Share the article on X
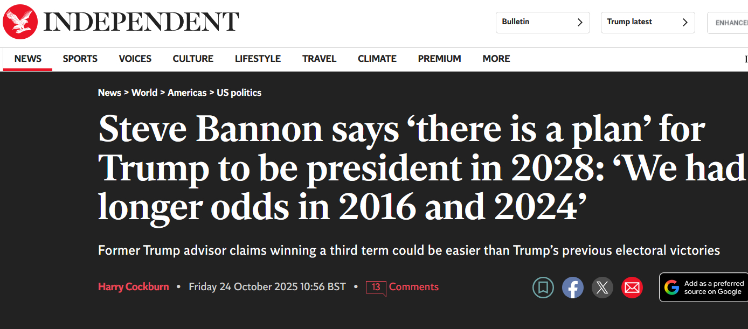This screenshot has height=329, width=748. pyautogui.click(x=602, y=288)
